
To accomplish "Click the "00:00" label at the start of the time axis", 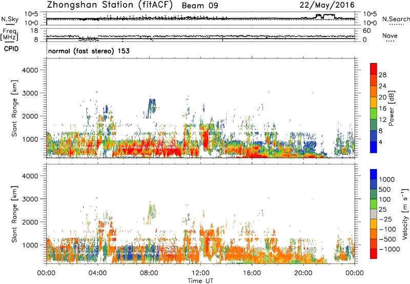I will (x=47, y=273).
